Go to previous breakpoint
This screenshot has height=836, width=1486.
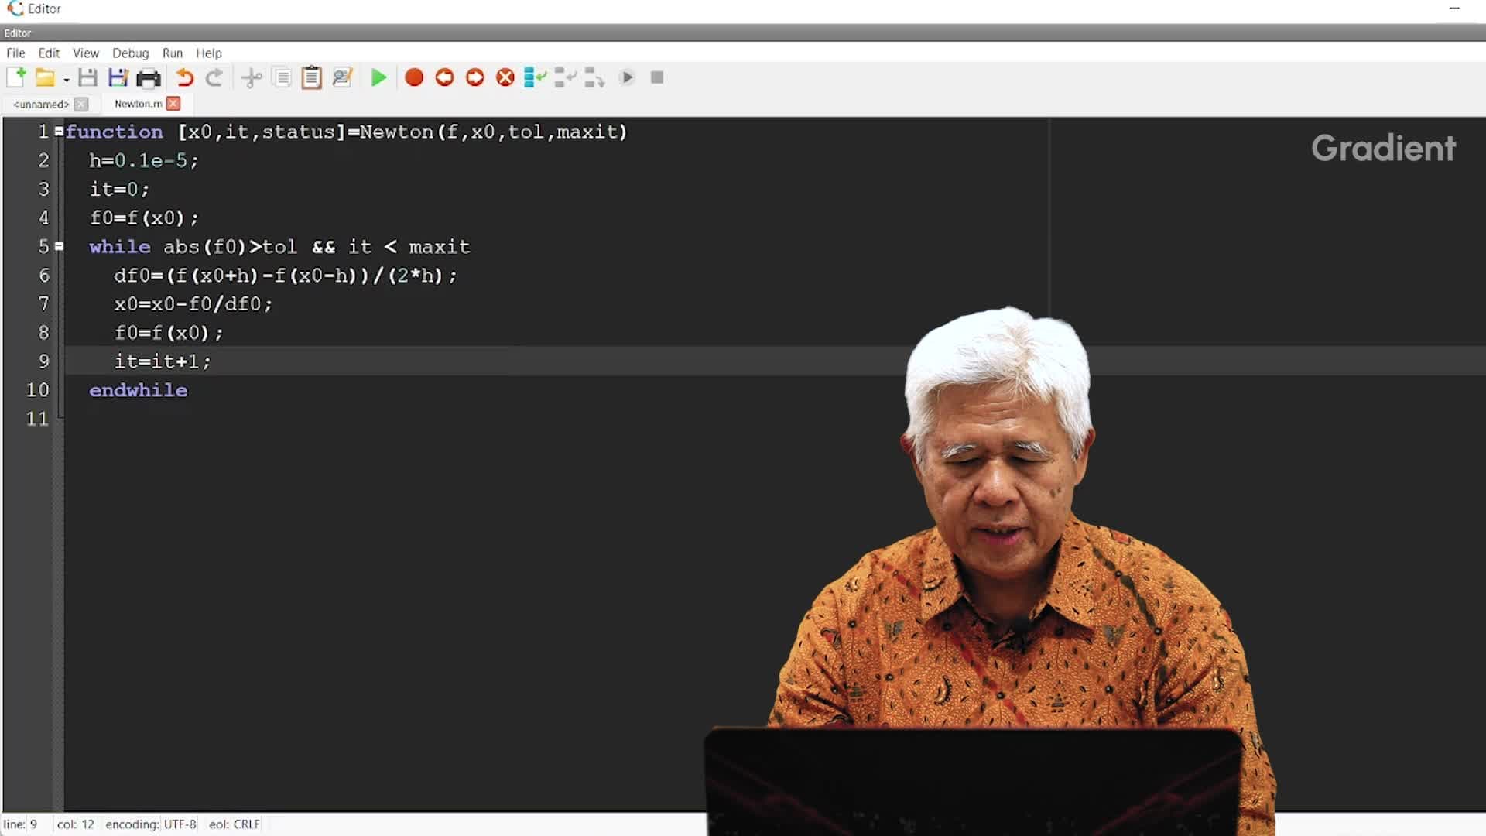coord(444,77)
